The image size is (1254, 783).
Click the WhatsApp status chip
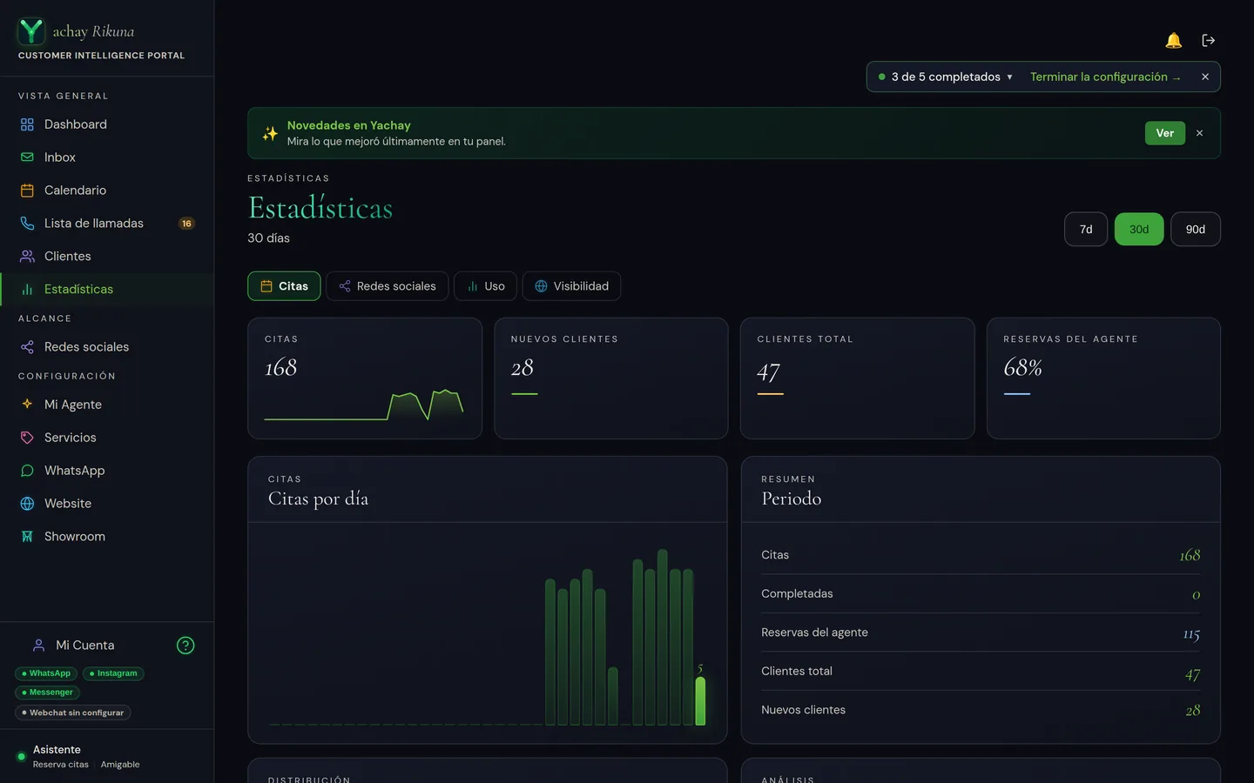(x=46, y=673)
